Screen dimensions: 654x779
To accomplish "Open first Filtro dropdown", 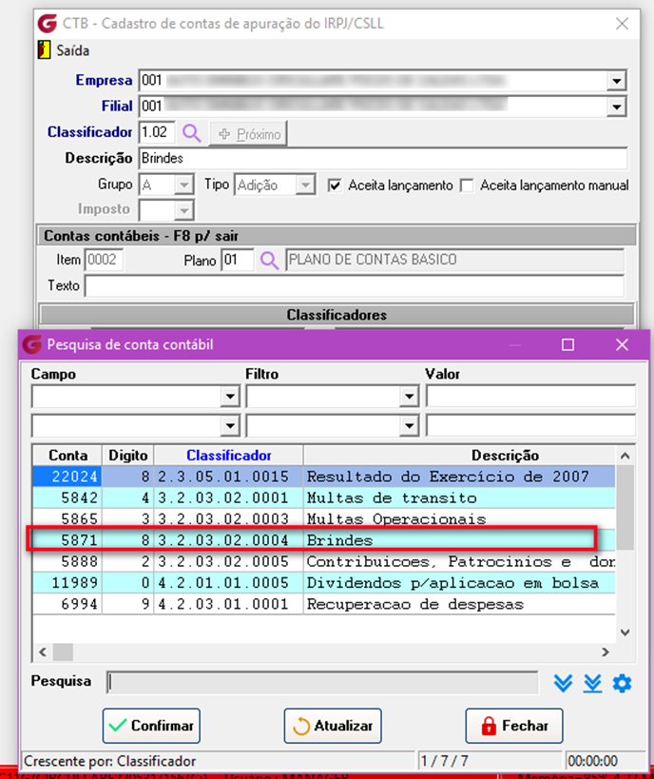I will click(409, 397).
